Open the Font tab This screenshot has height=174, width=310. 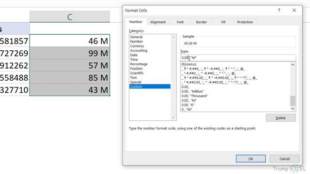coord(180,22)
